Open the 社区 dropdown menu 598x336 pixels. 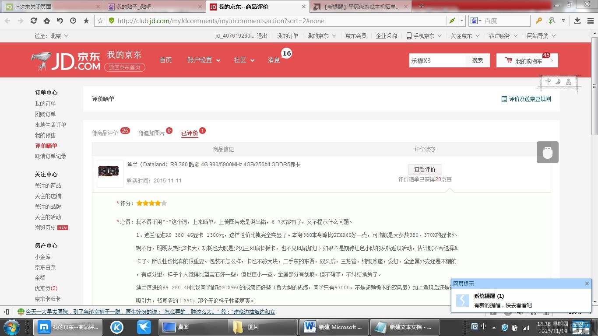(x=244, y=60)
